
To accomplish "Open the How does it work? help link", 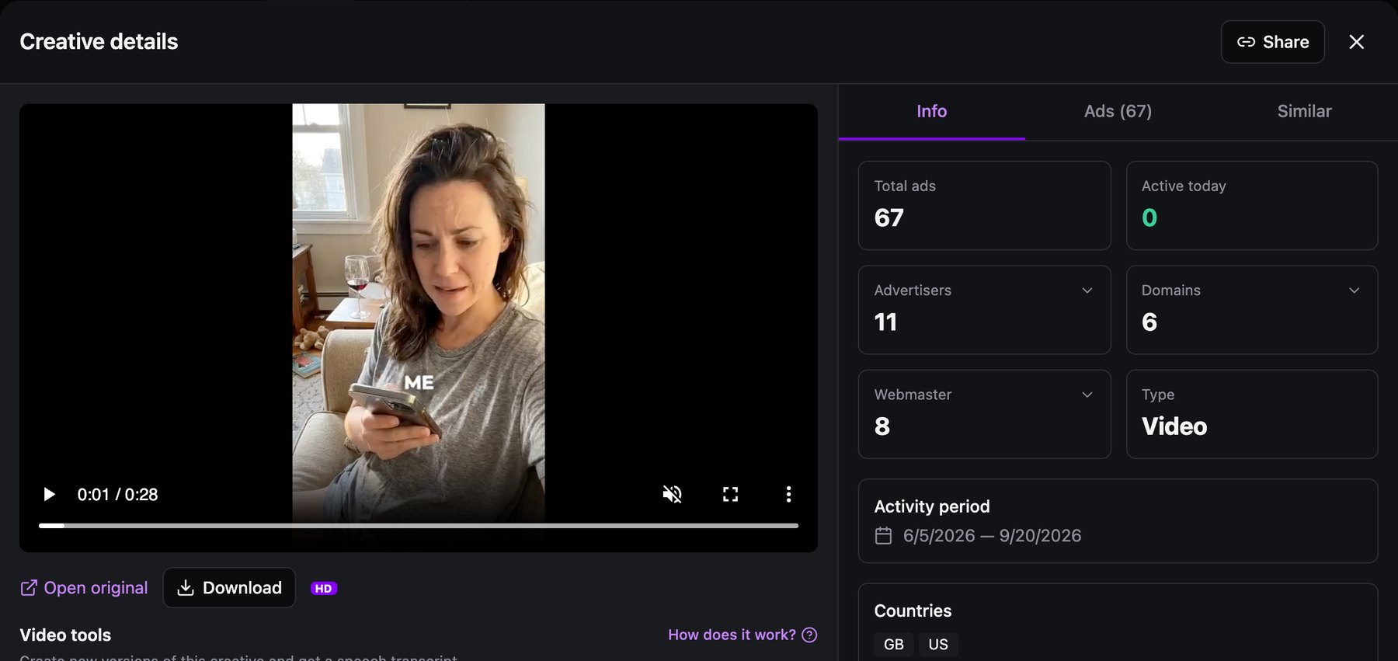I will point(742,635).
